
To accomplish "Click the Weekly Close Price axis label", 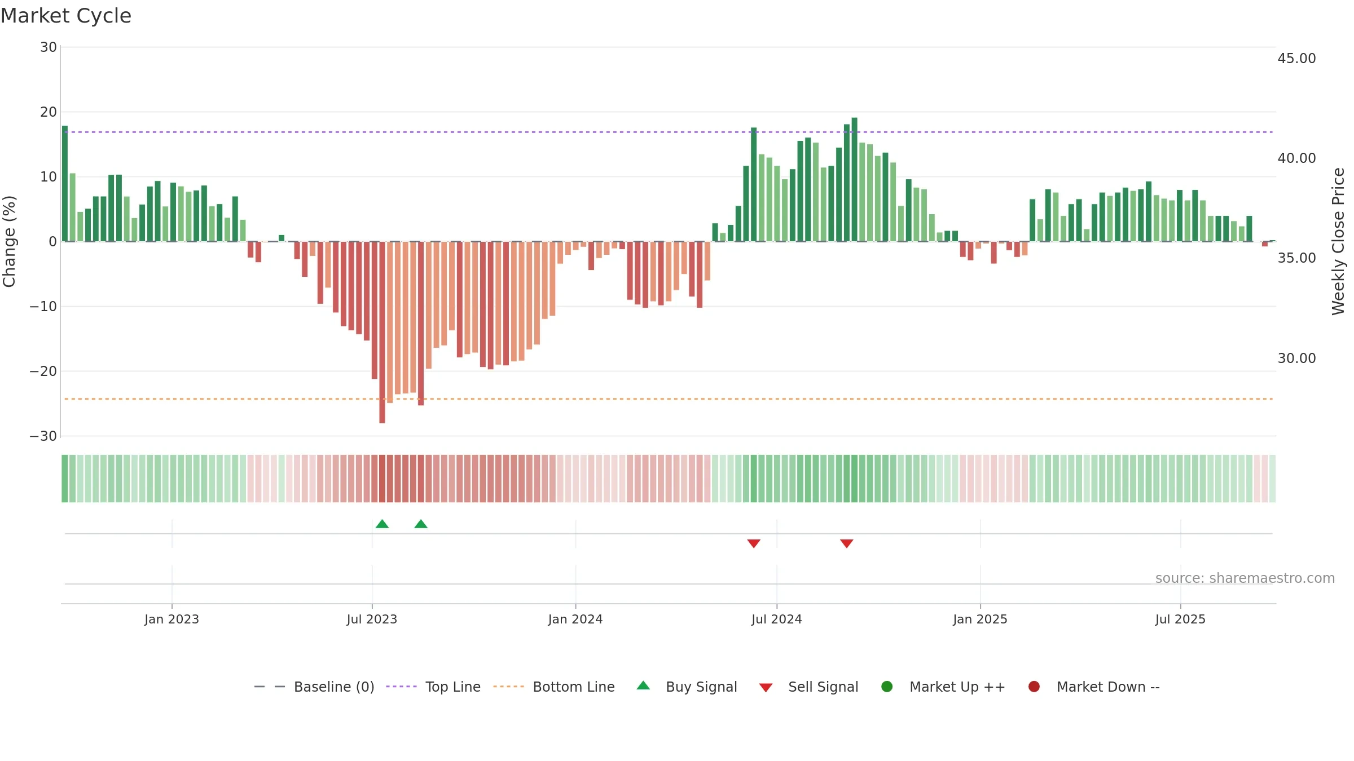I will [x=1338, y=241].
